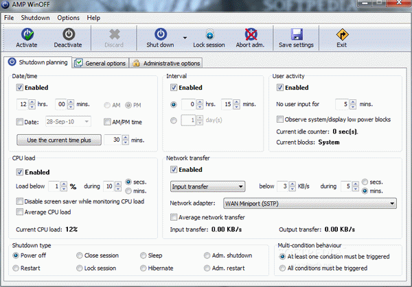Click the Interval minutes field showing 15
Screen dimensions: 412x287
coord(227,104)
